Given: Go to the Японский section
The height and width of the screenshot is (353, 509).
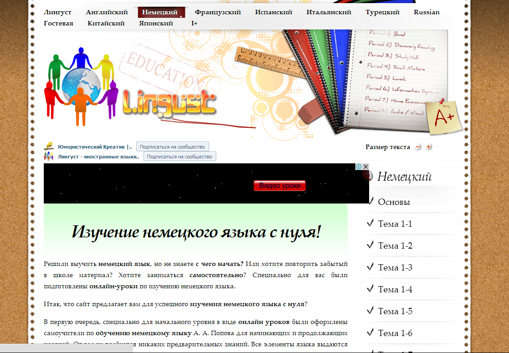Looking at the screenshot, I should tap(156, 23).
